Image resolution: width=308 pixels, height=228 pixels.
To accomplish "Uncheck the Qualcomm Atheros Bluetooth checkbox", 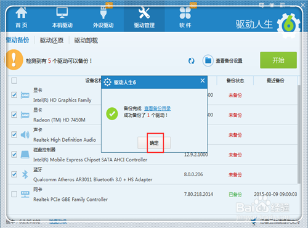I will 14,174.
